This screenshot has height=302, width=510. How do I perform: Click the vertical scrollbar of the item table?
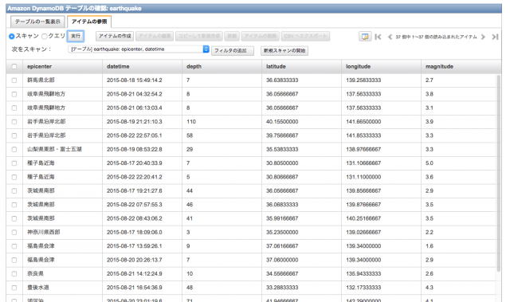(x=498, y=173)
